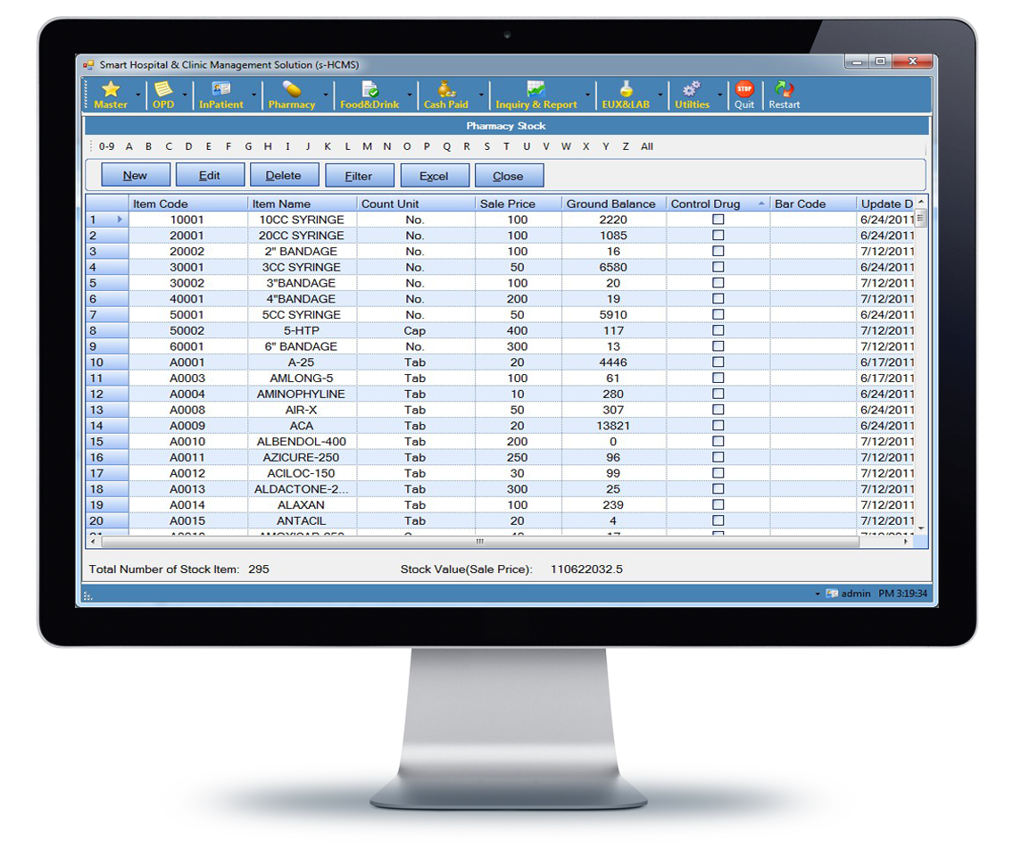Screen dimensions: 1013x848
Task: Select the Pharmacy pill icon
Action: click(292, 90)
